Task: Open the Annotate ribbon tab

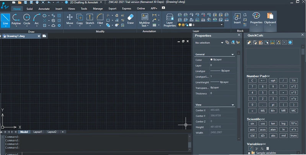Action: click(x=44, y=9)
